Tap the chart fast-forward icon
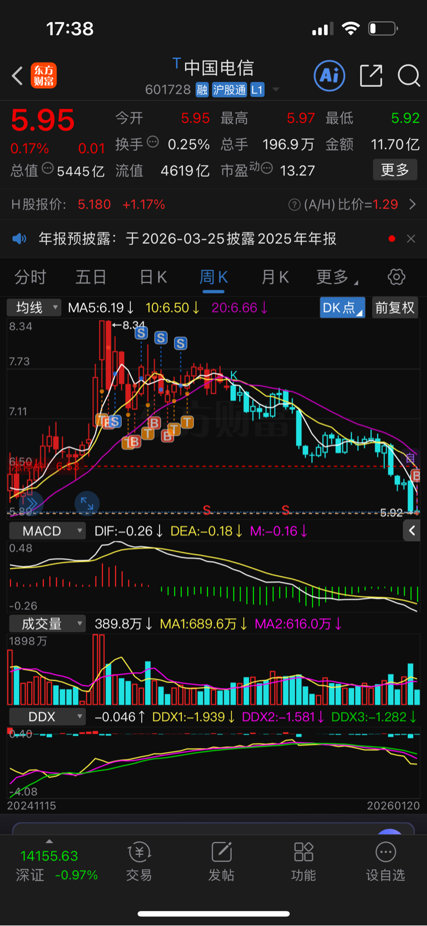Screen dimensions: 427x926 (x=31, y=503)
